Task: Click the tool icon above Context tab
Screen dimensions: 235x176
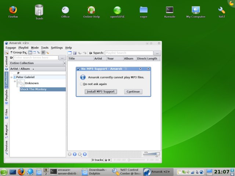Action: (7, 52)
